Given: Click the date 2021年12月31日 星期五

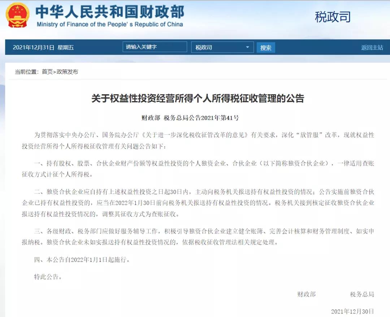Looking at the screenshot, I should tap(43, 48).
